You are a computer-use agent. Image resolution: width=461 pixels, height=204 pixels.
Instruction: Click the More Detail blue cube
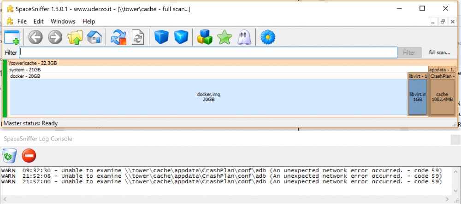pyautogui.click(x=181, y=37)
